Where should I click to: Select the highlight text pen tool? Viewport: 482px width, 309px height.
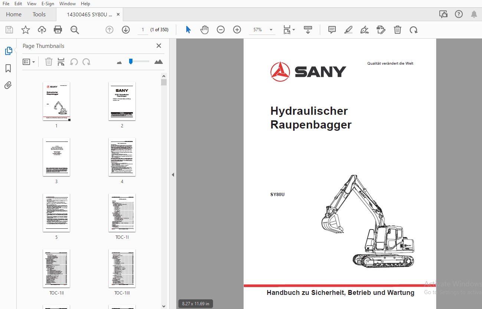tap(348, 30)
